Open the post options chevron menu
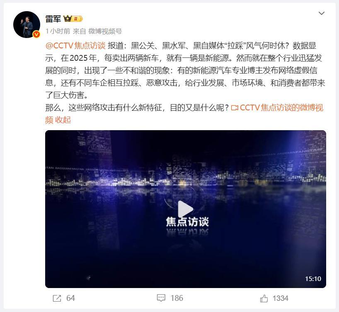The height and width of the screenshot is (312, 339). click(322, 13)
